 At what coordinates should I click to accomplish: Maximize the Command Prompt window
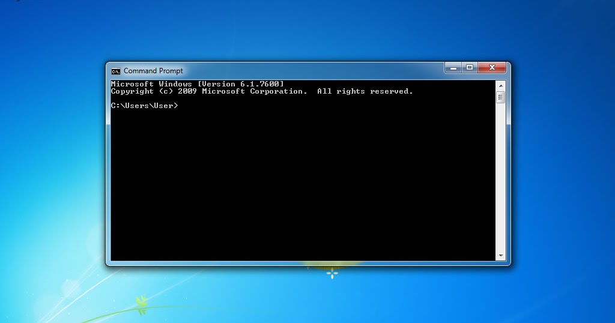tap(470, 68)
